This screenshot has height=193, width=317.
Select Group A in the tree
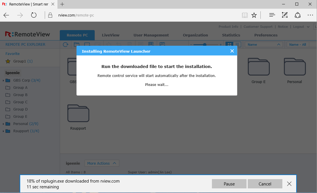click(20, 88)
